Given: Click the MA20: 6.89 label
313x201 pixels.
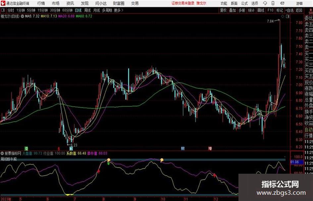Looking at the screenshot, I should coord(66,16).
